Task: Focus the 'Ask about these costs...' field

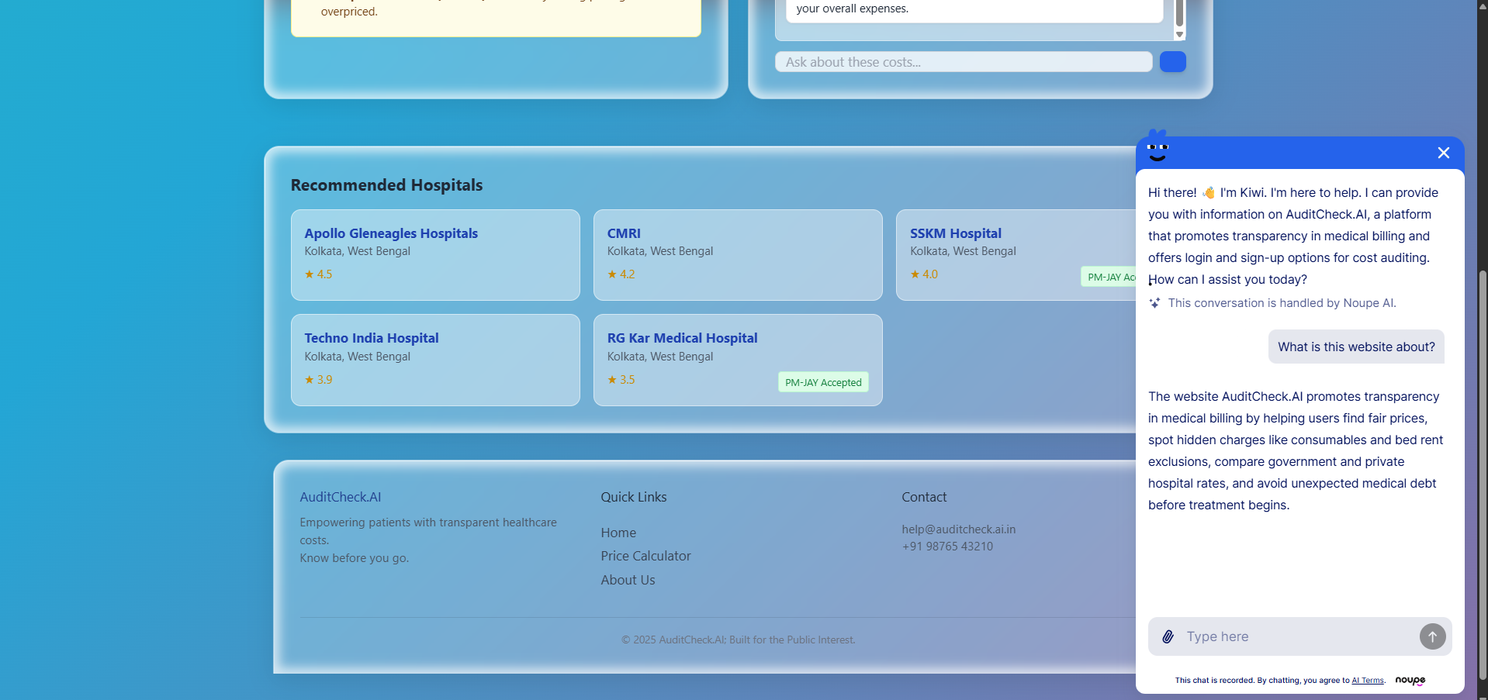Action: pyautogui.click(x=964, y=62)
